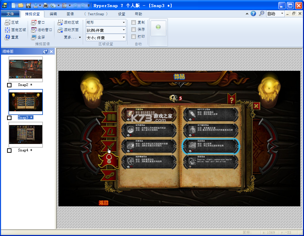This screenshot has height=236, width=304.
Task: Click the upload icon in quick access bar
Action: tap(36, 5)
